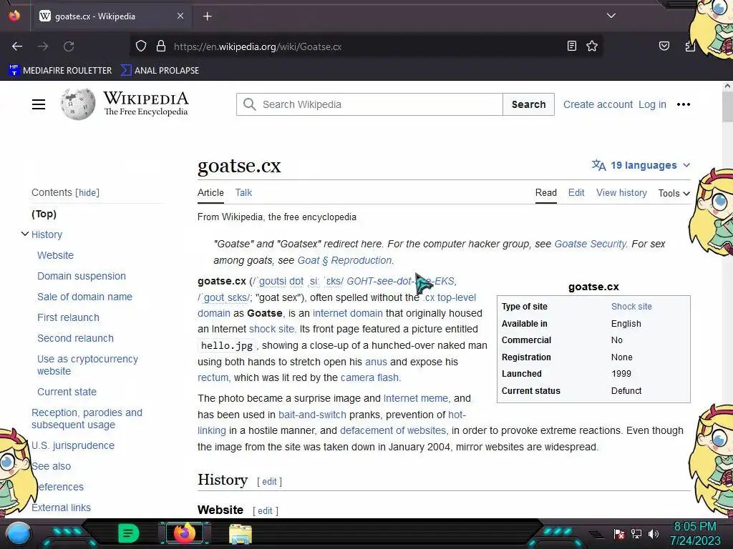733x549 pixels.
Task: Click the page vertical scrollbar thumb
Action: [x=727, y=107]
